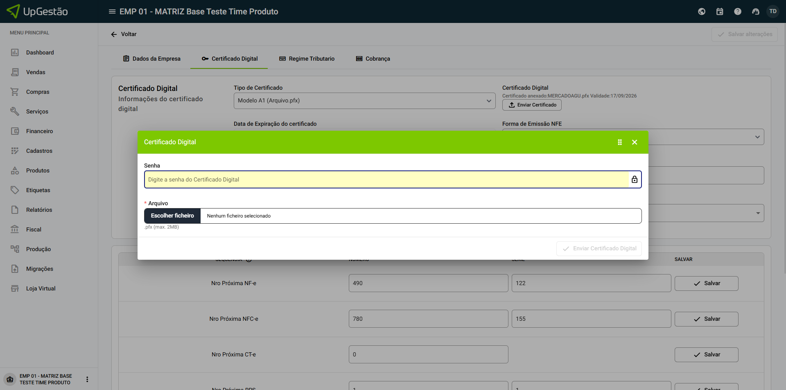This screenshot has height=390, width=786.
Task: Click Salvar for Nro Próxima NFC-e
Action: pyautogui.click(x=706, y=319)
